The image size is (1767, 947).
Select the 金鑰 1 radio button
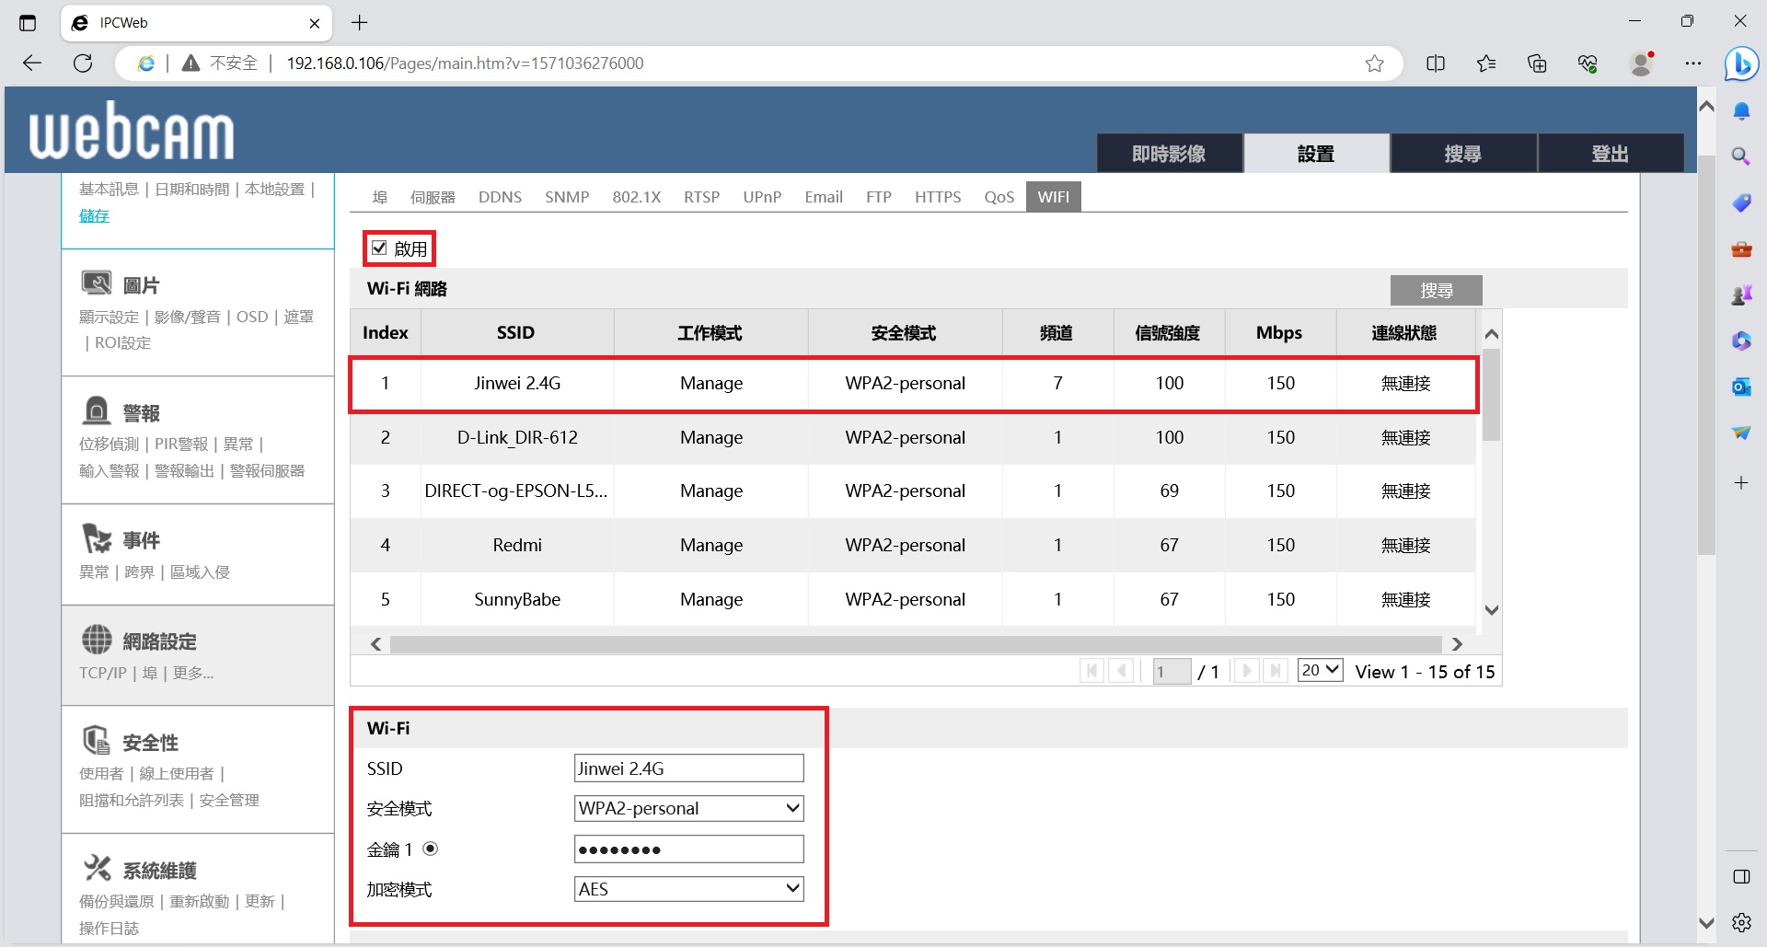(430, 849)
